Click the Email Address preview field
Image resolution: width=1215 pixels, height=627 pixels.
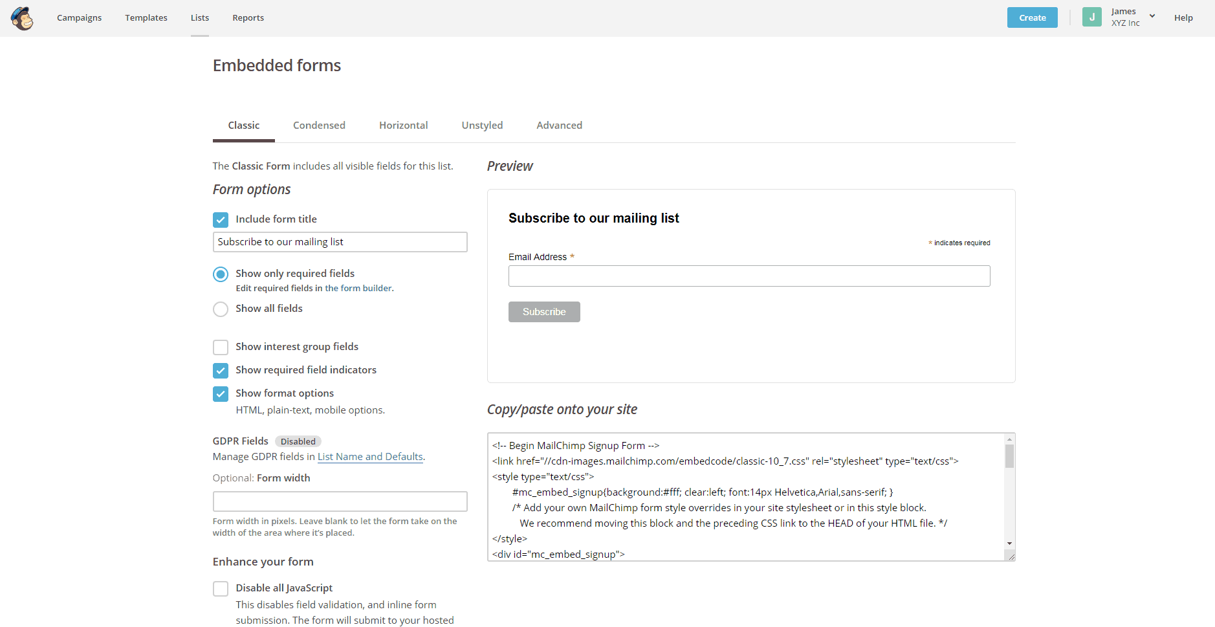click(x=749, y=276)
